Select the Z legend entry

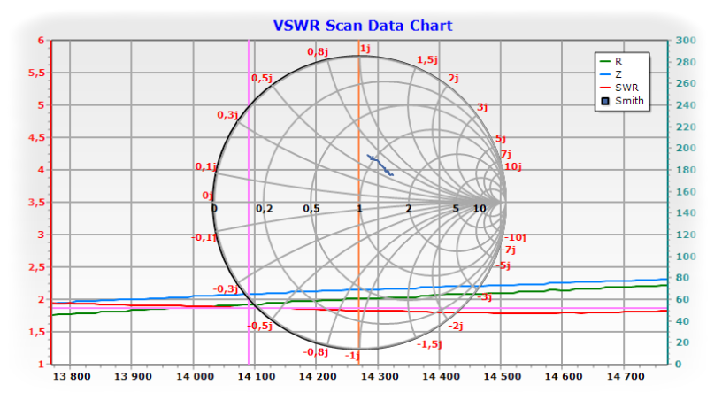[x=618, y=74]
